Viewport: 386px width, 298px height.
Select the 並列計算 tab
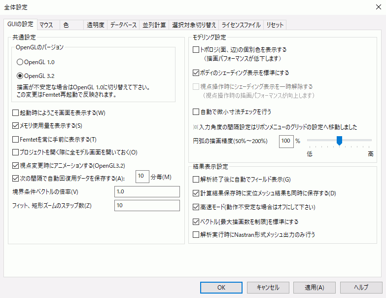(x=154, y=25)
